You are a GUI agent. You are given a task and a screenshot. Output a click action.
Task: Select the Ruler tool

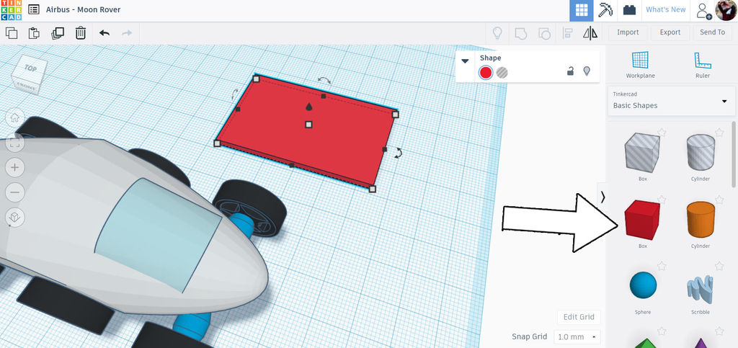coord(702,65)
